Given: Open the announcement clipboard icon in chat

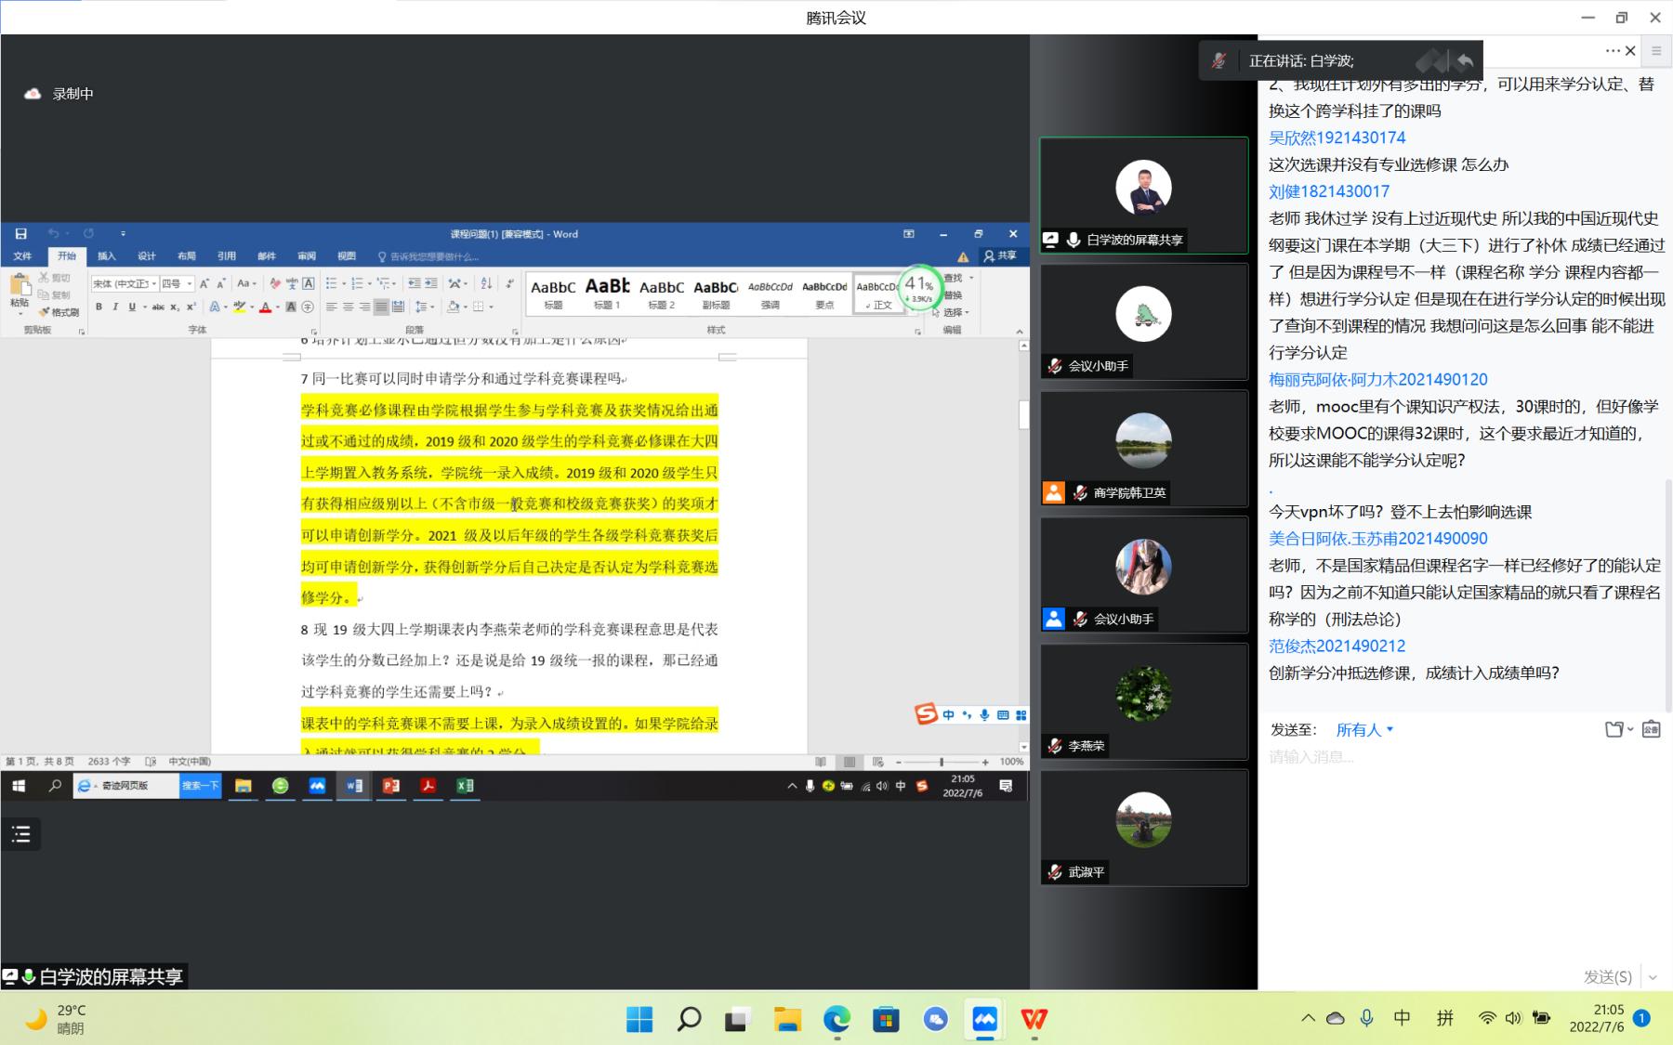Looking at the screenshot, I should [1652, 730].
